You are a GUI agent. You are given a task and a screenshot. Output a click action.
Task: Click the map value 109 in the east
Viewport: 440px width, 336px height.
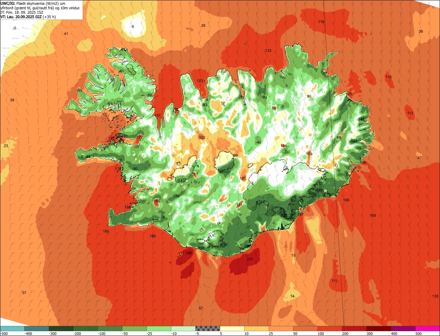309,154
